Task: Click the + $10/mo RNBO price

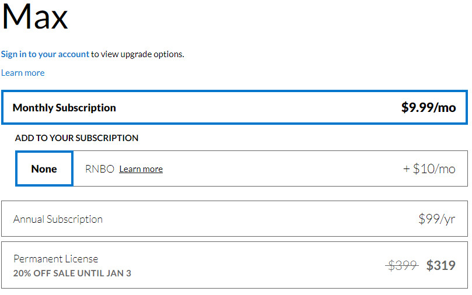Action: pyautogui.click(x=429, y=169)
